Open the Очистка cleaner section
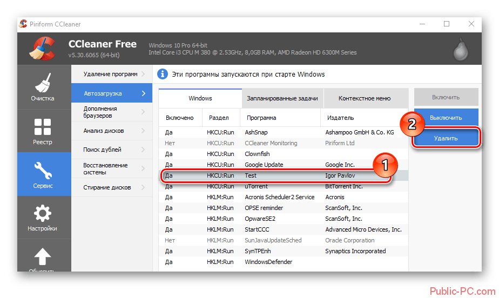Image resolution: width=499 pixels, height=298 pixels. coord(43,86)
